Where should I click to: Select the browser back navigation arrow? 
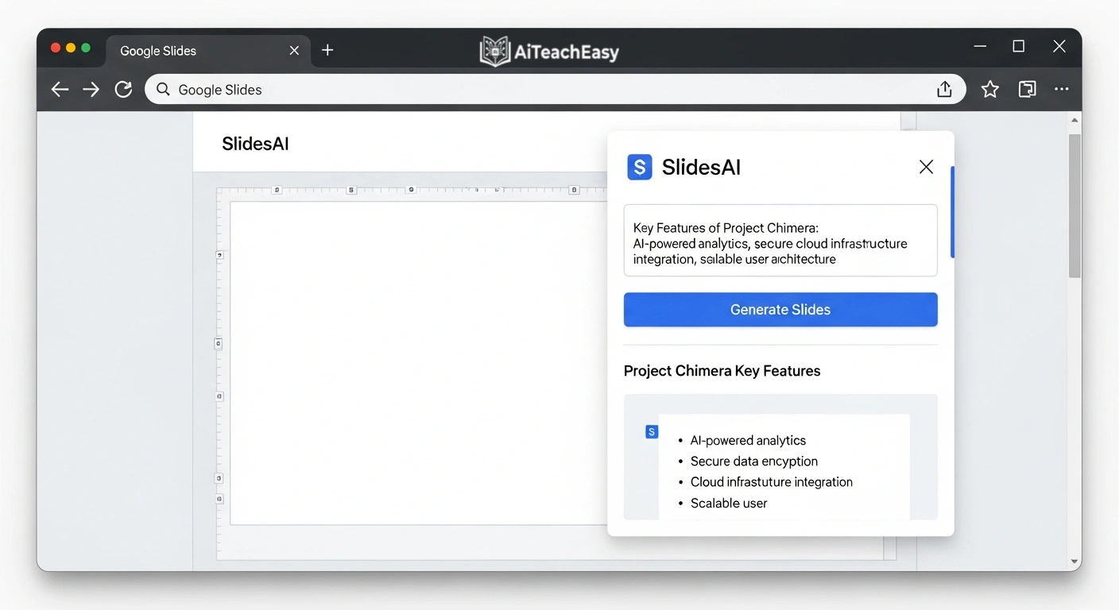tap(60, 89)
